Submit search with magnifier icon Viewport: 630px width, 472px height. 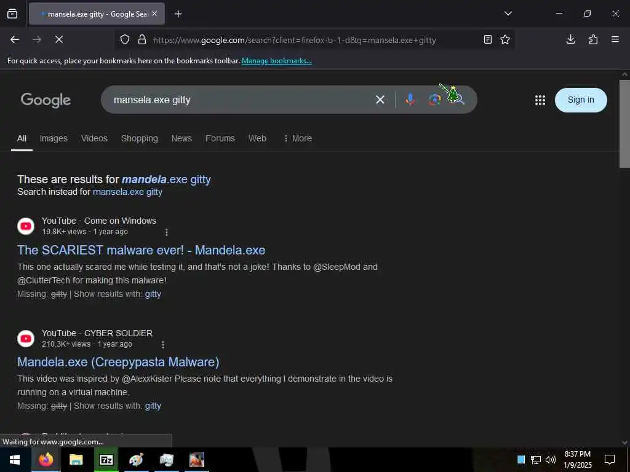459,99
